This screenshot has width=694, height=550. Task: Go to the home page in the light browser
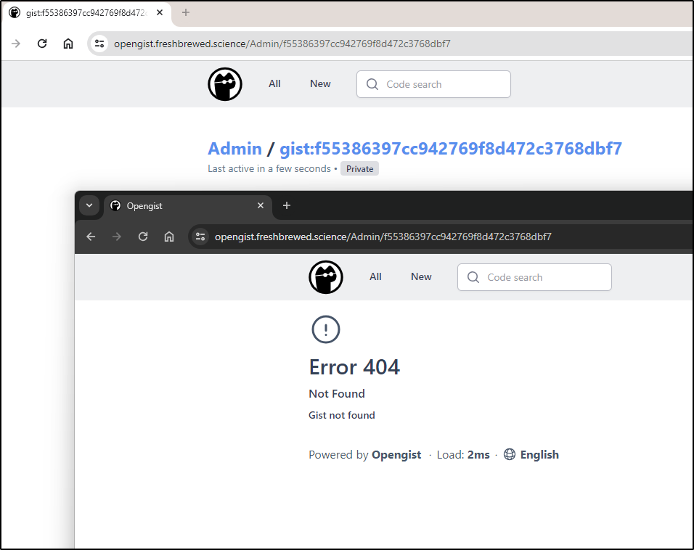[x=68, y=44]
